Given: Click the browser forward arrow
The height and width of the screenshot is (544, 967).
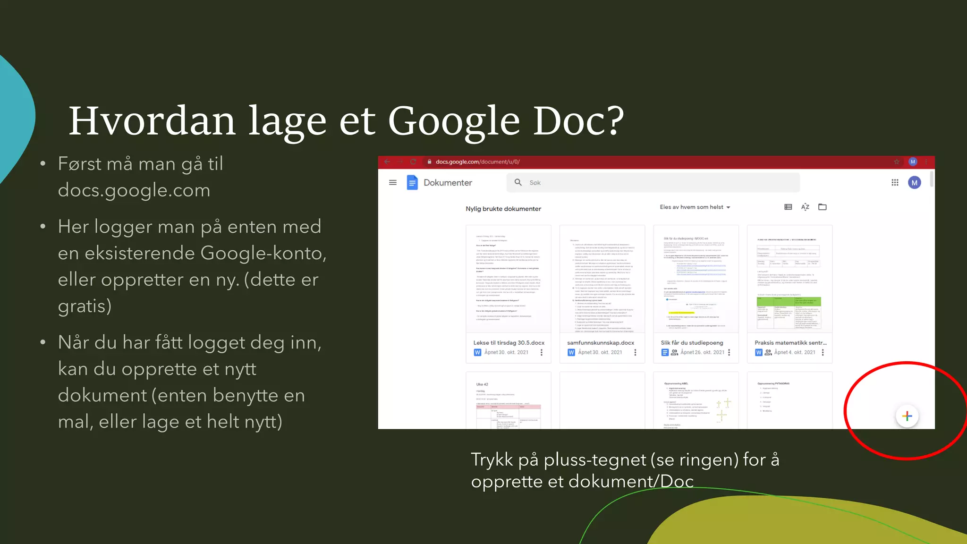Looking at the screenshot, I should click(400, 161).
